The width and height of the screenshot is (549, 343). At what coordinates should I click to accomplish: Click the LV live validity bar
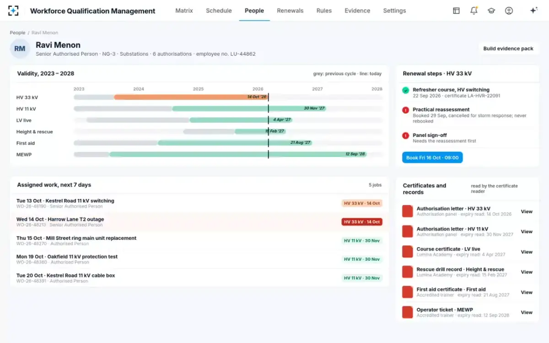[x=241, y=120]
